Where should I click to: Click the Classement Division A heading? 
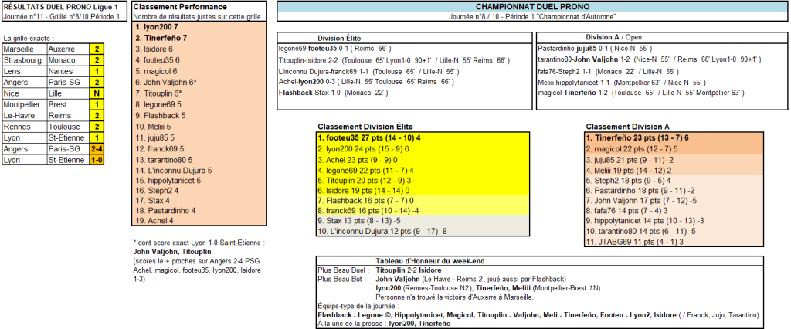(627, 127)
